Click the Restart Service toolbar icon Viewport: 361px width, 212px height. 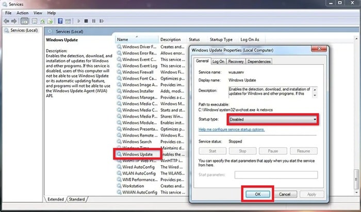pos(101,21)
